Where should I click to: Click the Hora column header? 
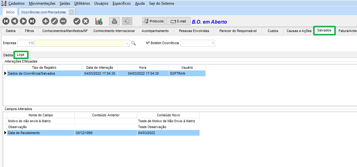coord(143,67)
